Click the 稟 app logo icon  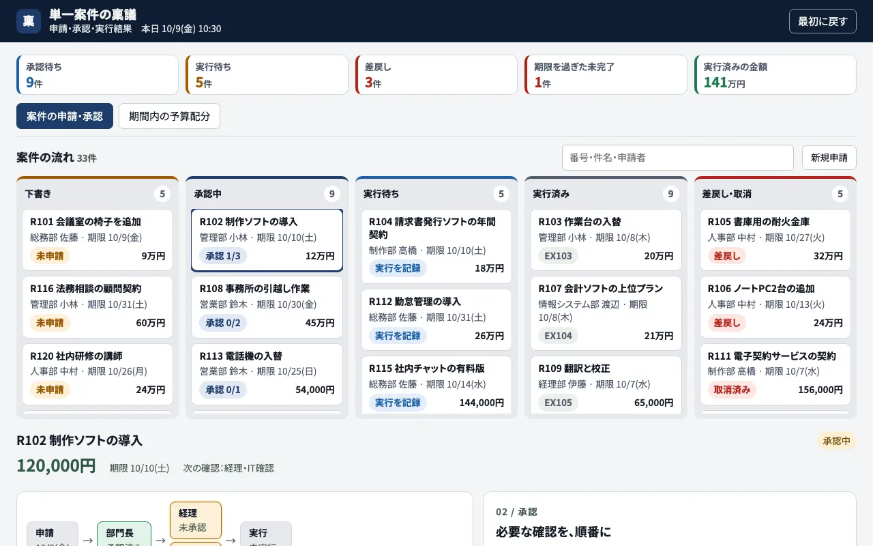click(29, 21)
